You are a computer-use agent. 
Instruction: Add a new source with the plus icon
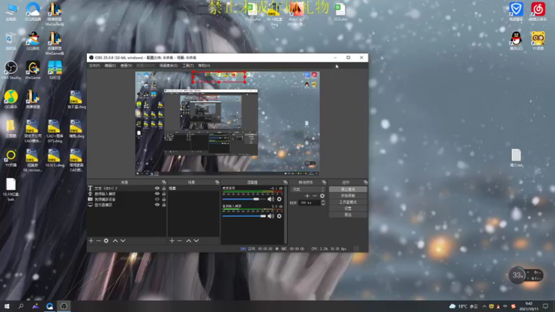click(91, 241)
